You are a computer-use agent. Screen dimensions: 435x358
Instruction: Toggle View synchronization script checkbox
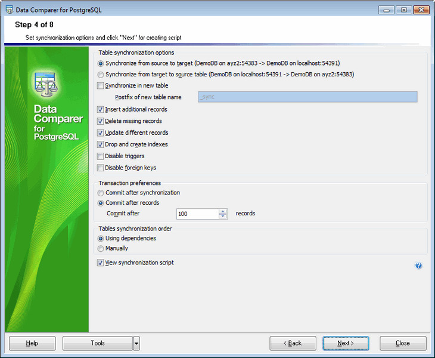coord(101,263)
